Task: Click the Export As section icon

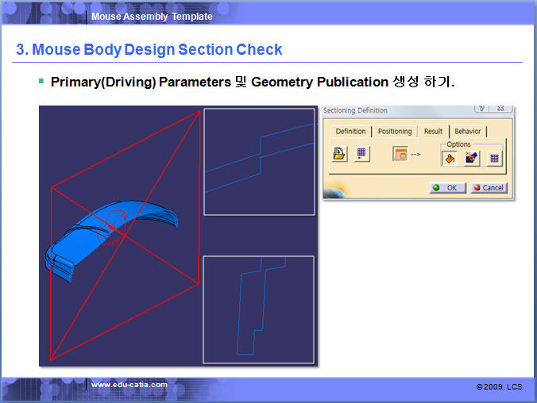Action: (x=340, y=155)
